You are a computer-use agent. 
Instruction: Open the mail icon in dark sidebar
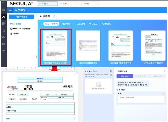click(3, 10)
